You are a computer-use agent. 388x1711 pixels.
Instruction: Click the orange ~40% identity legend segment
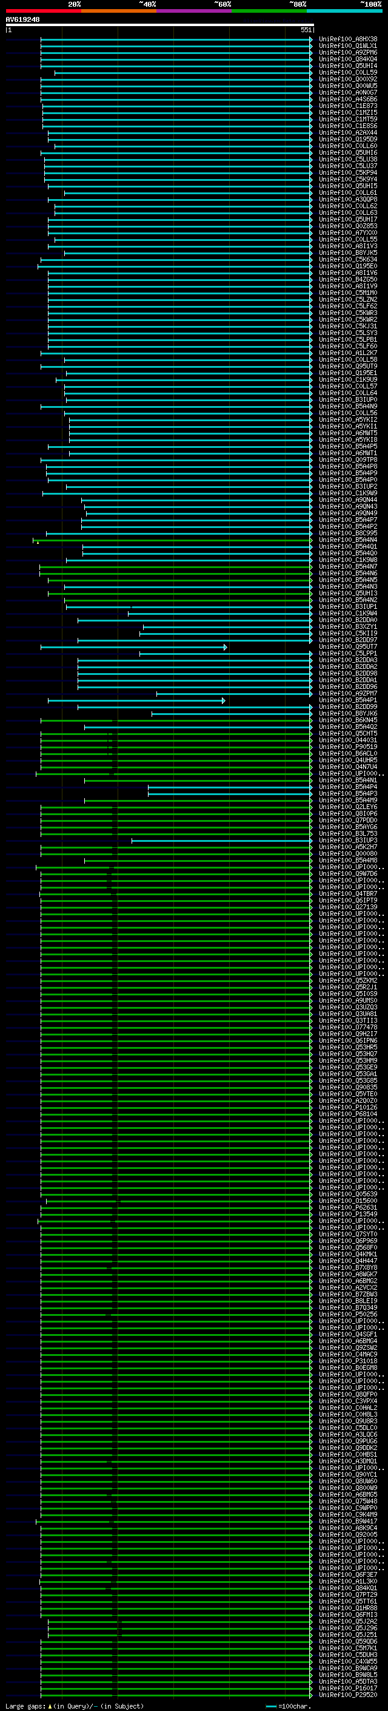119,11
